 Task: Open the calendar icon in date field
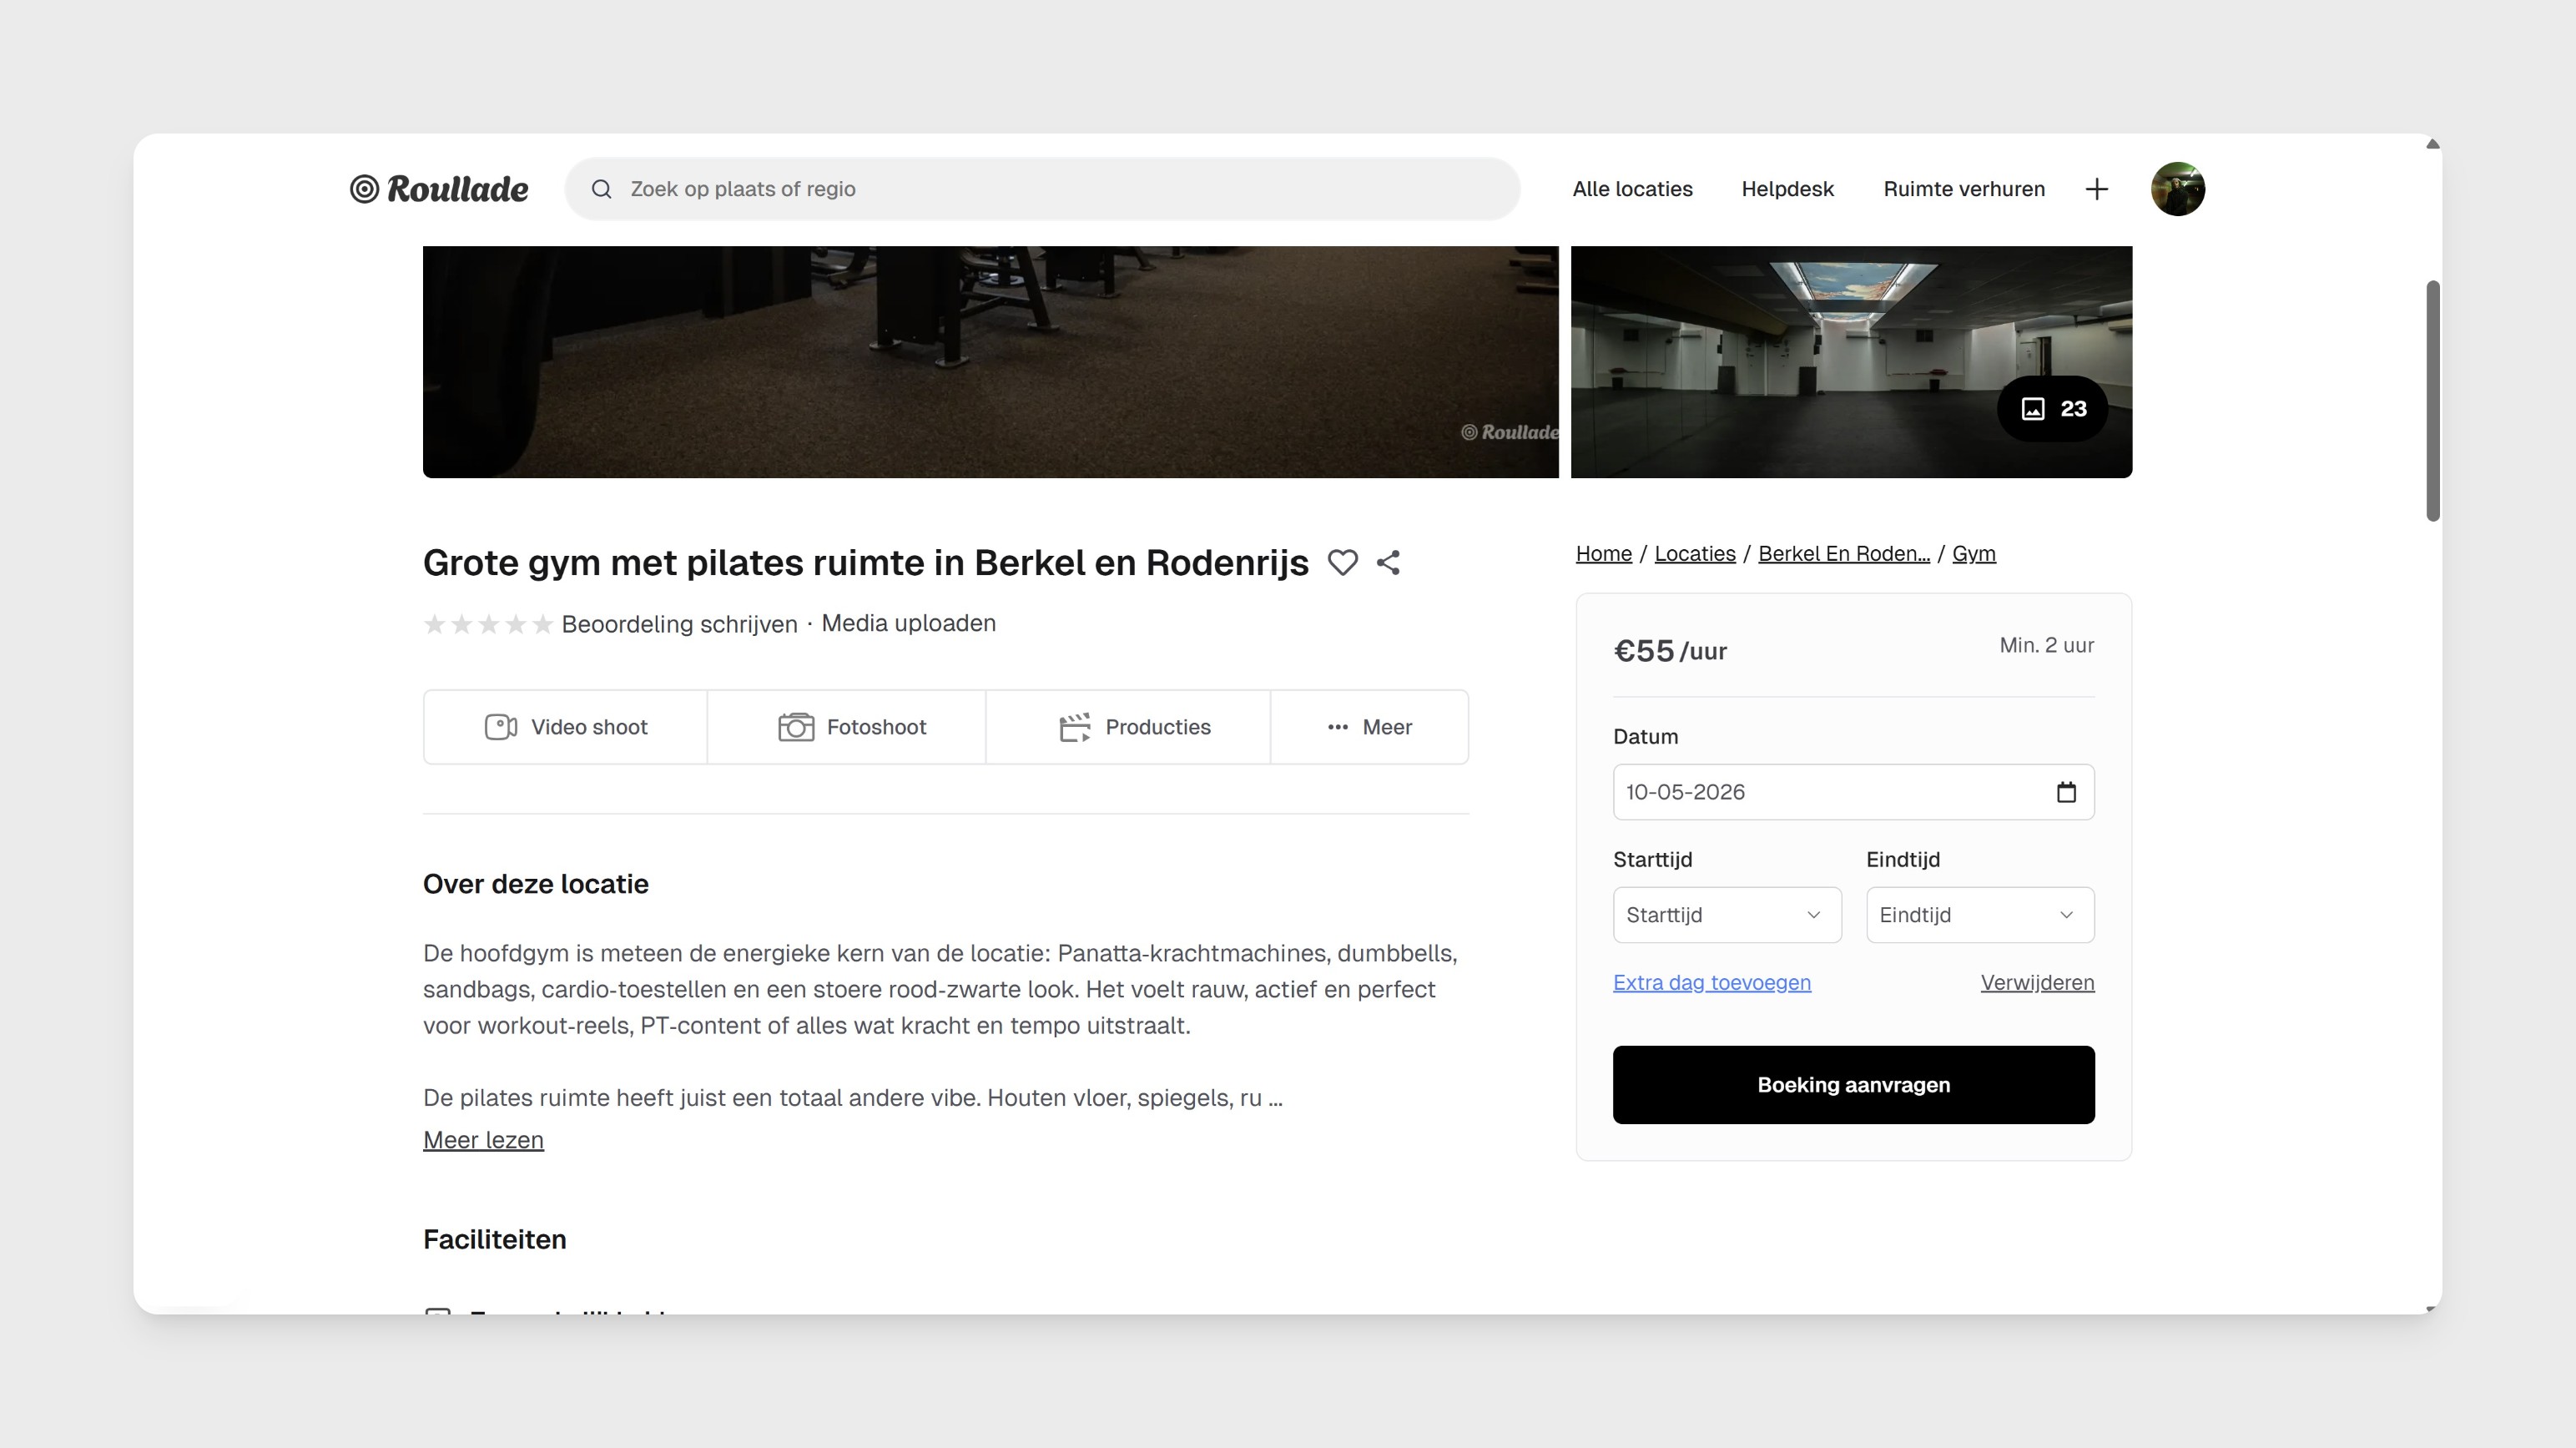(2066, 792)
